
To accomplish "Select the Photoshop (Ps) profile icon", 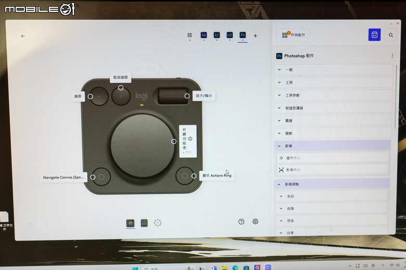I will [x=243, y=35].
